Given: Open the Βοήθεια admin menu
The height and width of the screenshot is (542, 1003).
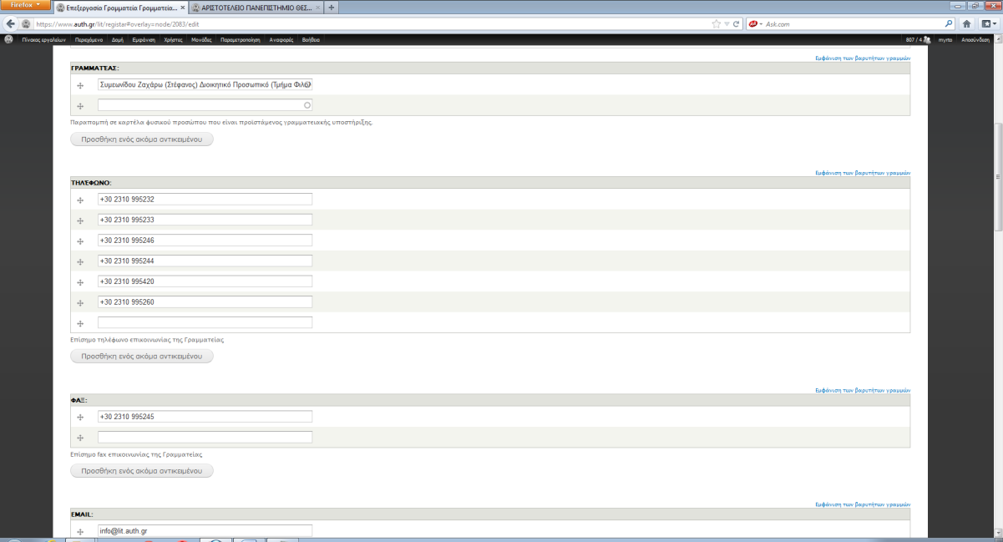Looking at the screenshot, I should 309,39.
